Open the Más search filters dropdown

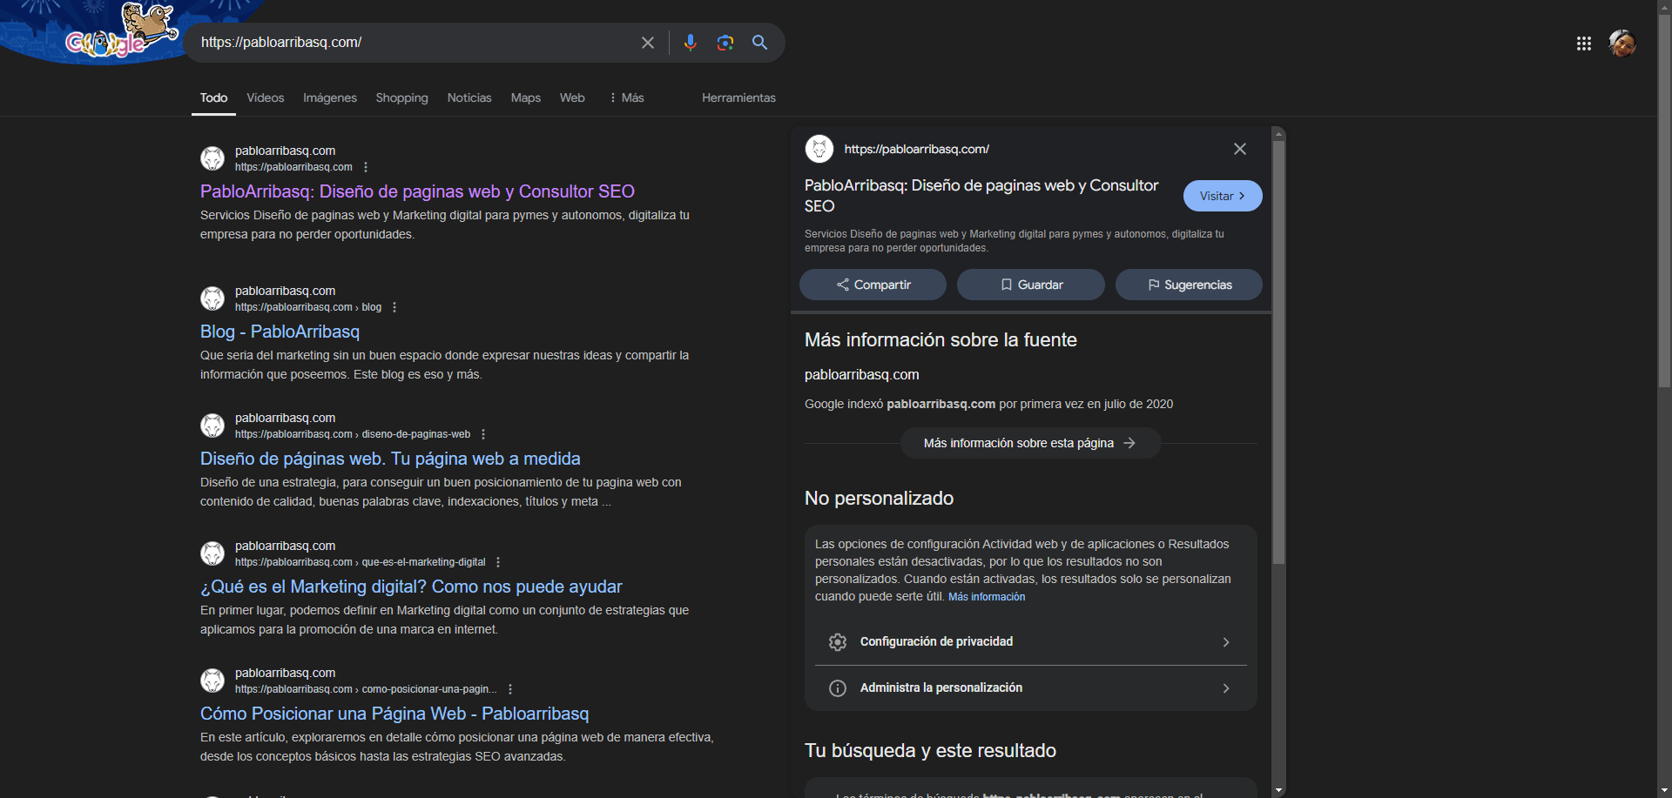pos(626,97)
